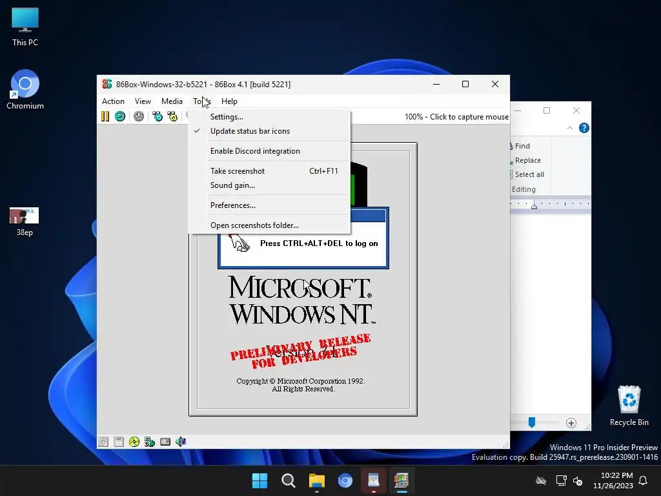Click the CD-ROM disc status bar icon
Screen dimensions: 661x496
[x=134, y=442]
